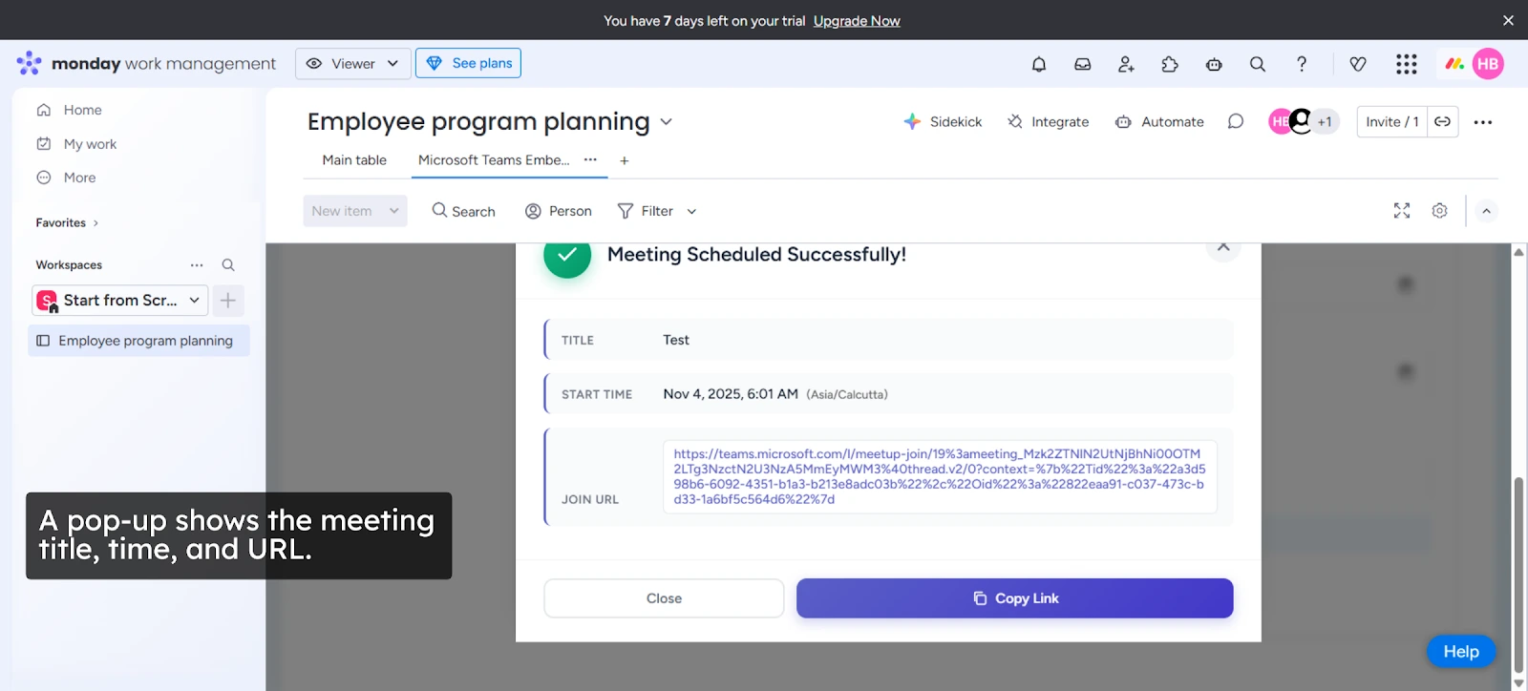Toggle fullscreen view of the board
The height and width of the screenshot is (691, 1528).
click(1402, 211)
